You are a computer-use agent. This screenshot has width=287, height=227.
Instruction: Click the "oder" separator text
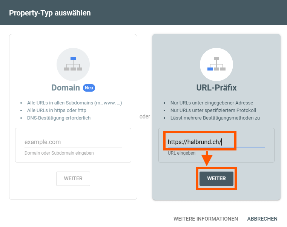point(145,117)
